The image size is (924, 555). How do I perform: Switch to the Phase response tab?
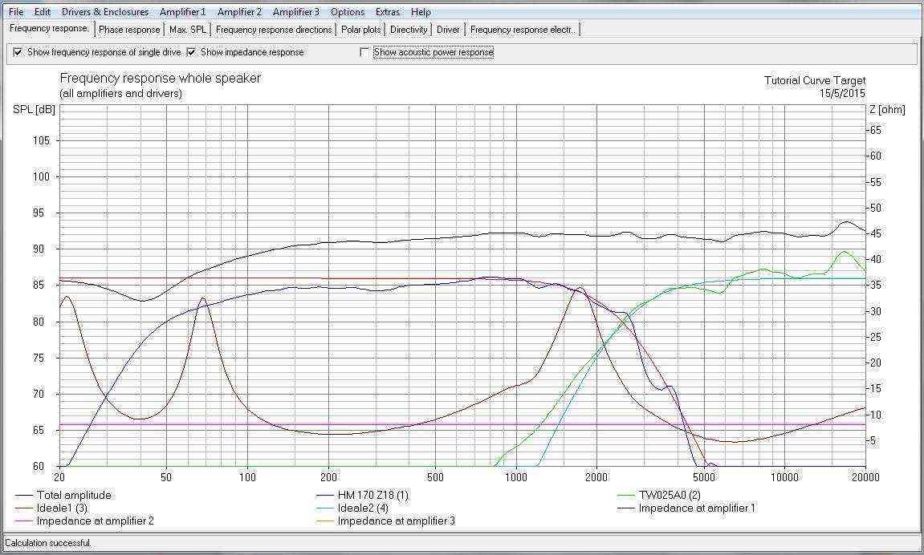tap(129, 30)
